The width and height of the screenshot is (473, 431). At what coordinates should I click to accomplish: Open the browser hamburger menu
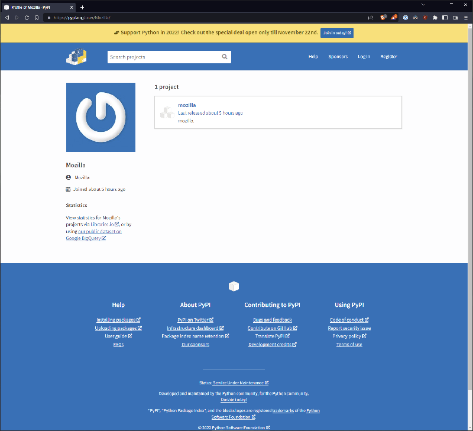coord(466,18)
